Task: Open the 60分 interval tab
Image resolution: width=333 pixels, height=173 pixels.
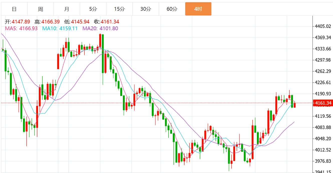Action: click(172, 9)
